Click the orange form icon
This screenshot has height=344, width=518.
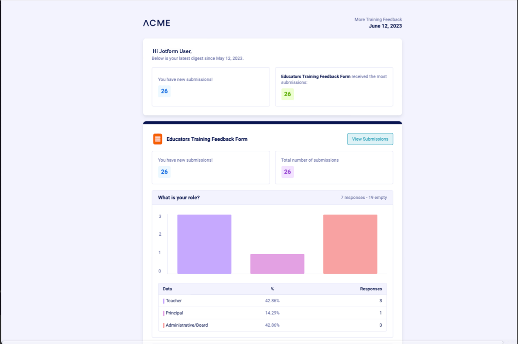pos(157,139)
